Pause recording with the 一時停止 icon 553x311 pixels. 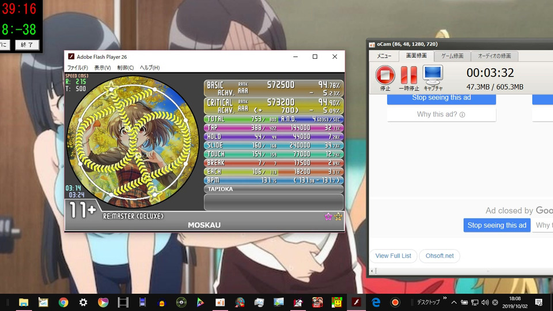point(409,75)
